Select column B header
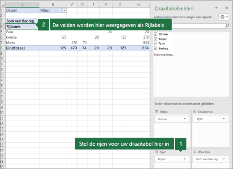Screen dimensions: 233x169 tap(53, 5)
